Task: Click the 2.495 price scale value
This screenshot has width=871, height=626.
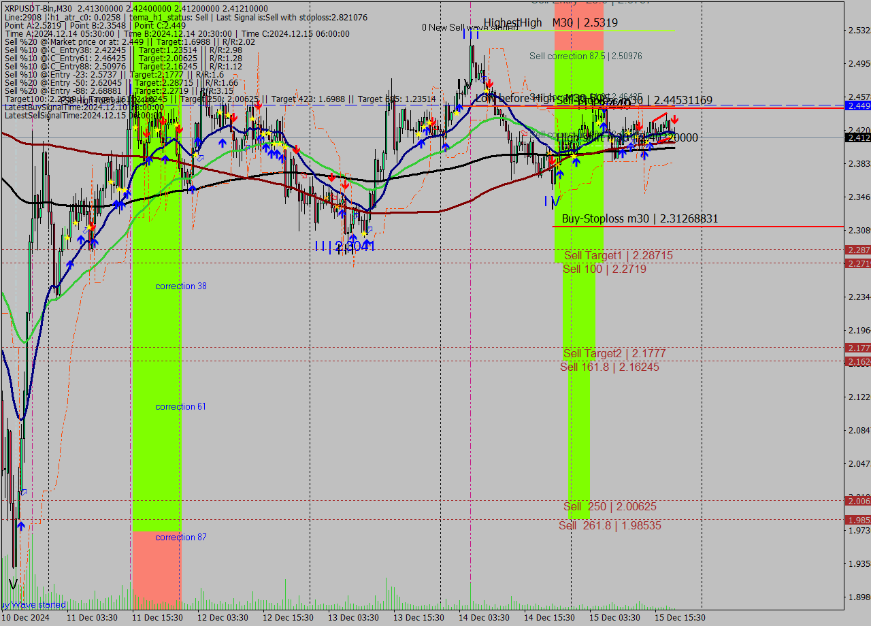Action: 859,64
